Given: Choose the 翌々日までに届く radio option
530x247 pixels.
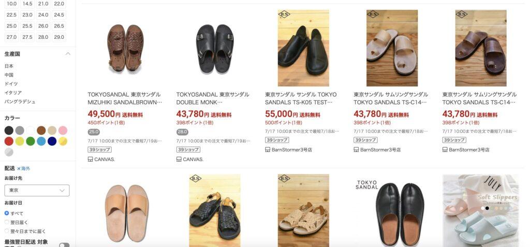Looking at the screenshot, I should click(7, 231).
